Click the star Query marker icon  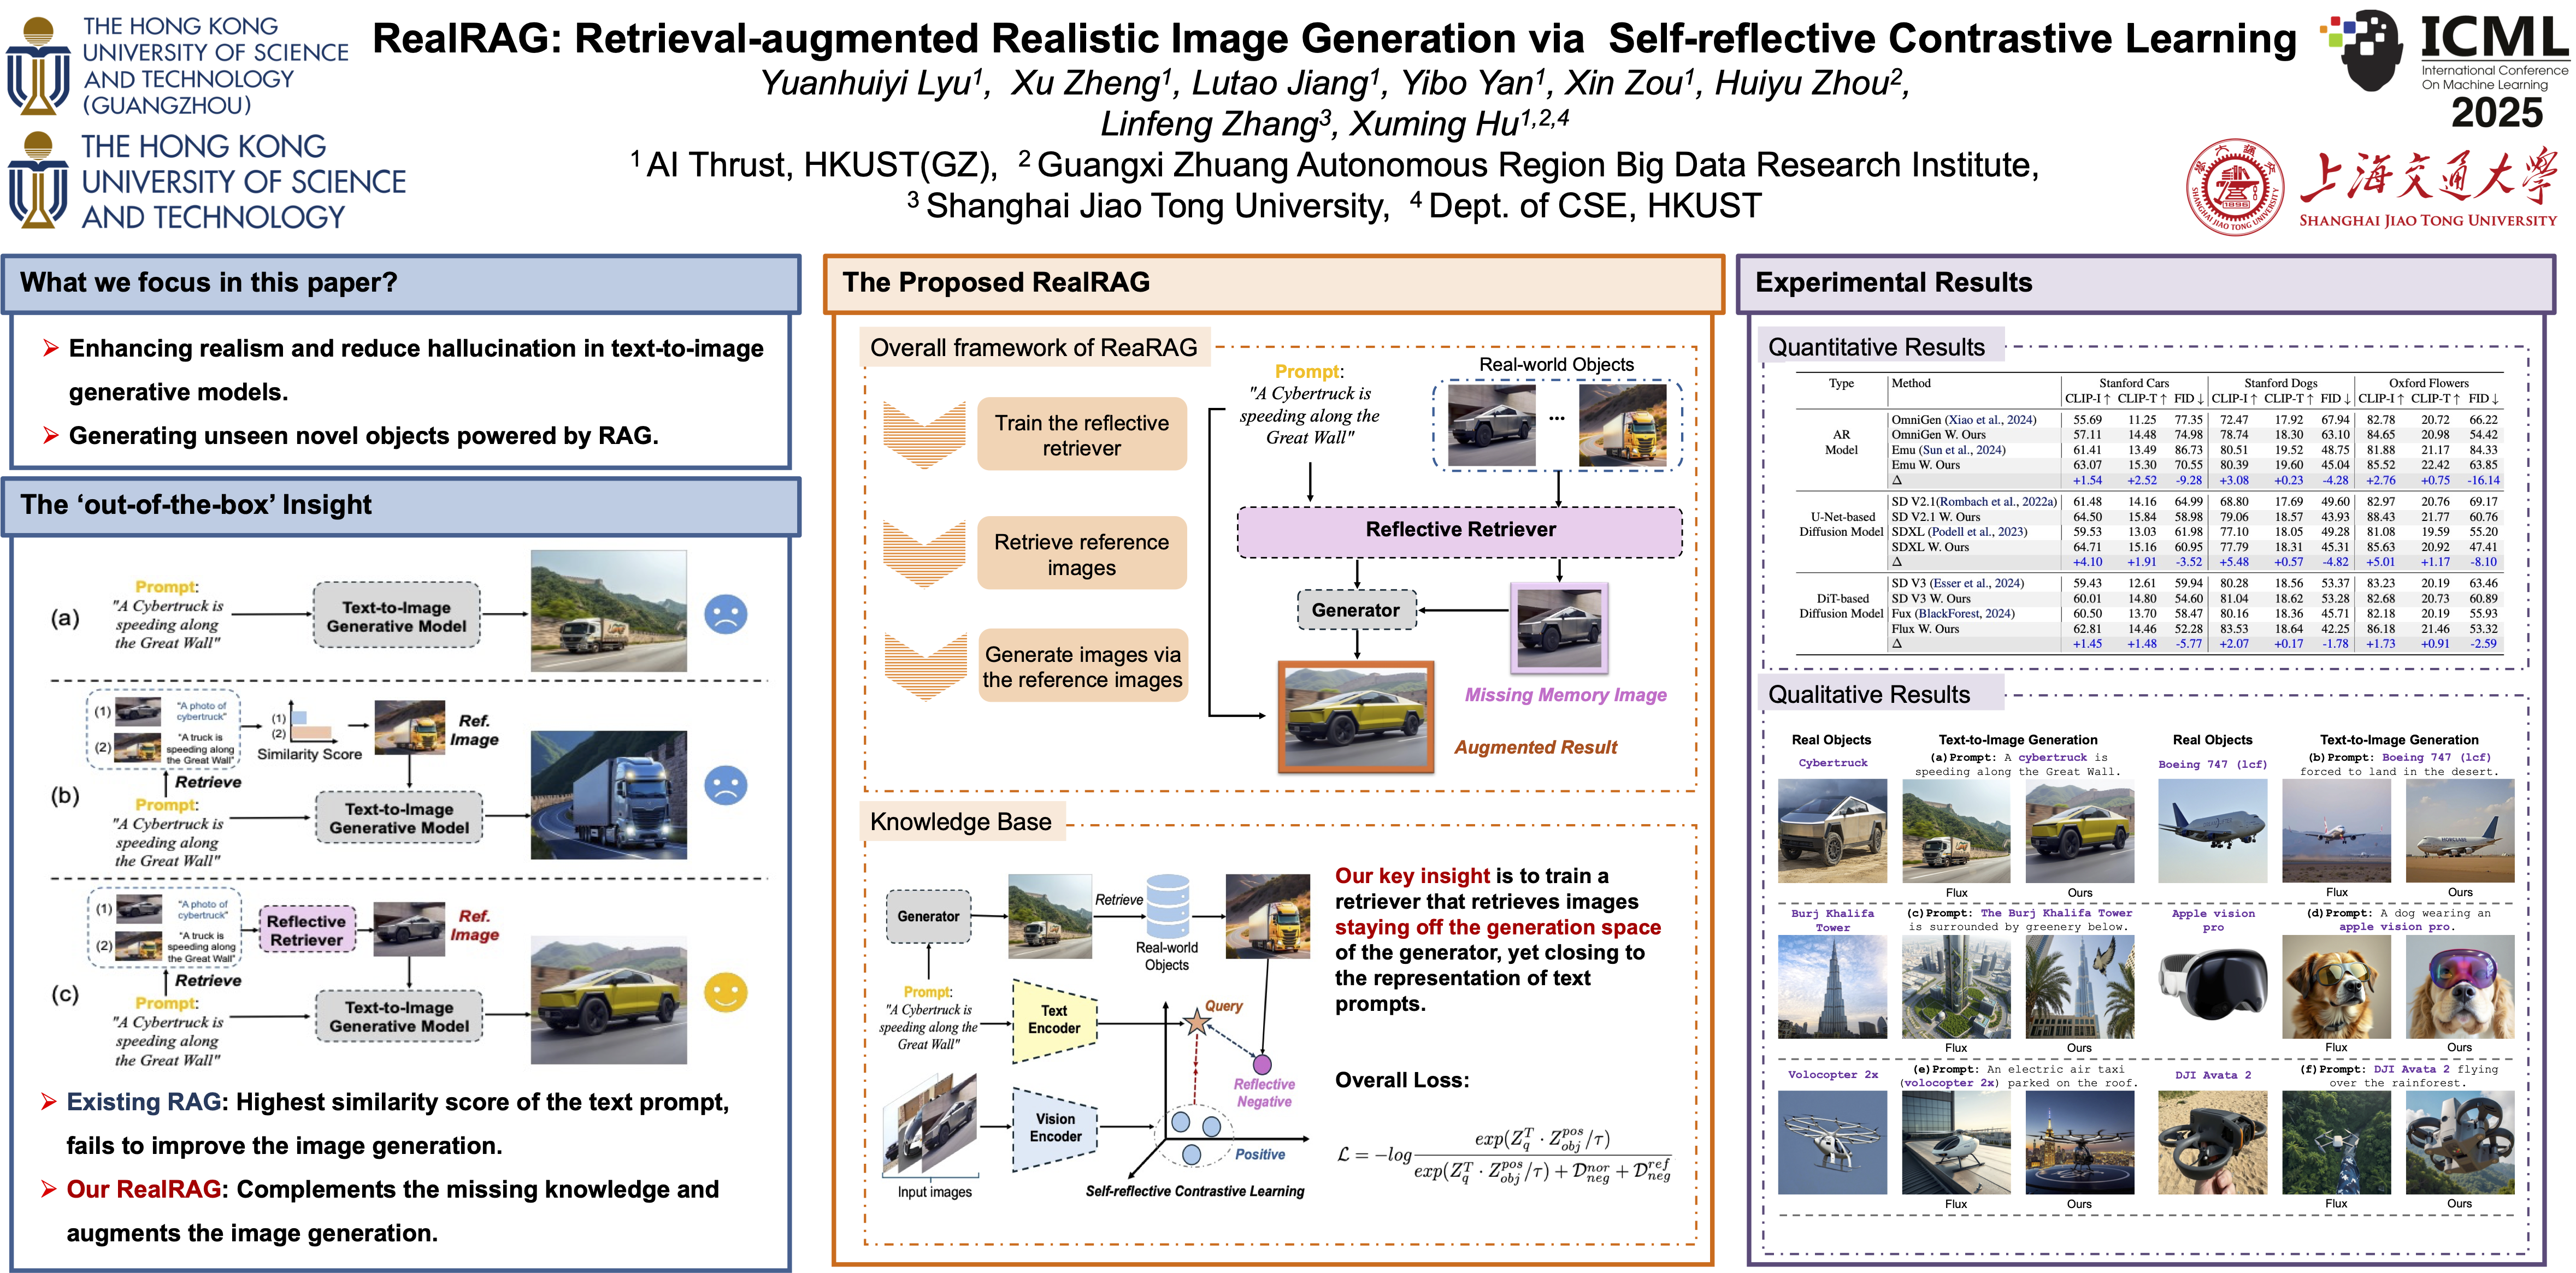(x=1196, y=1021)
